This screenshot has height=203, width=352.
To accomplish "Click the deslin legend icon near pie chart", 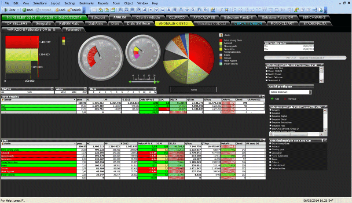I will coord(221,35).
